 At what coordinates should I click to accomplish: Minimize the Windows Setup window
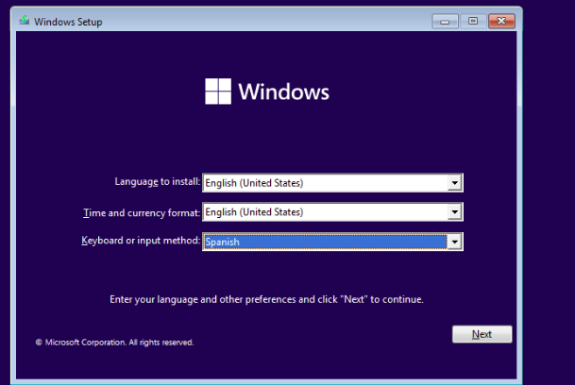pos(445,22)
